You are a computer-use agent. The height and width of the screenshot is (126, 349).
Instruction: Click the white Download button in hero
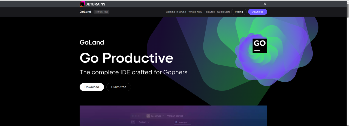(92, 87)
